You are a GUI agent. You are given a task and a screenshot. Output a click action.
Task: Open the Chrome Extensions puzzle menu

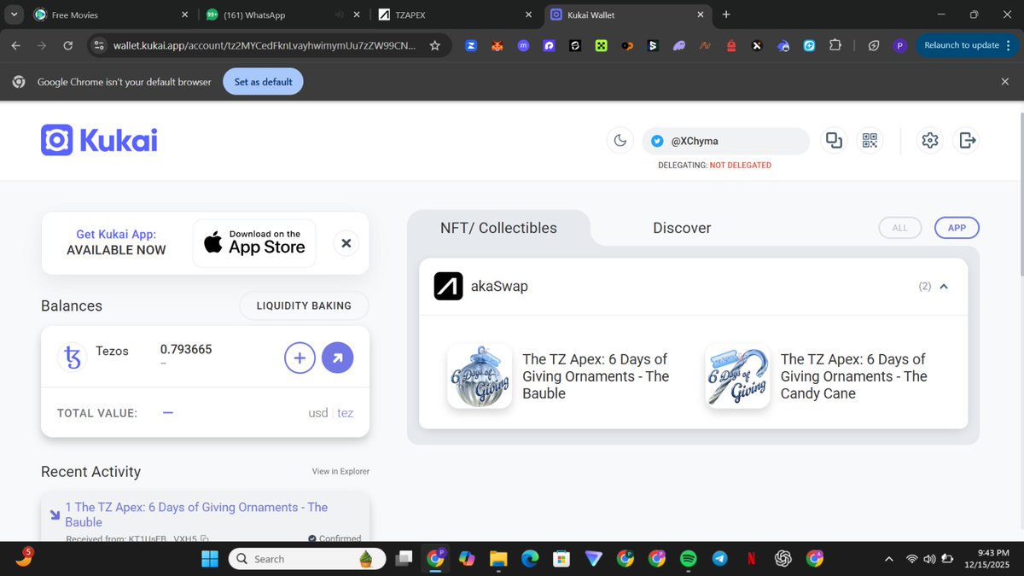[x=835, y=45]
